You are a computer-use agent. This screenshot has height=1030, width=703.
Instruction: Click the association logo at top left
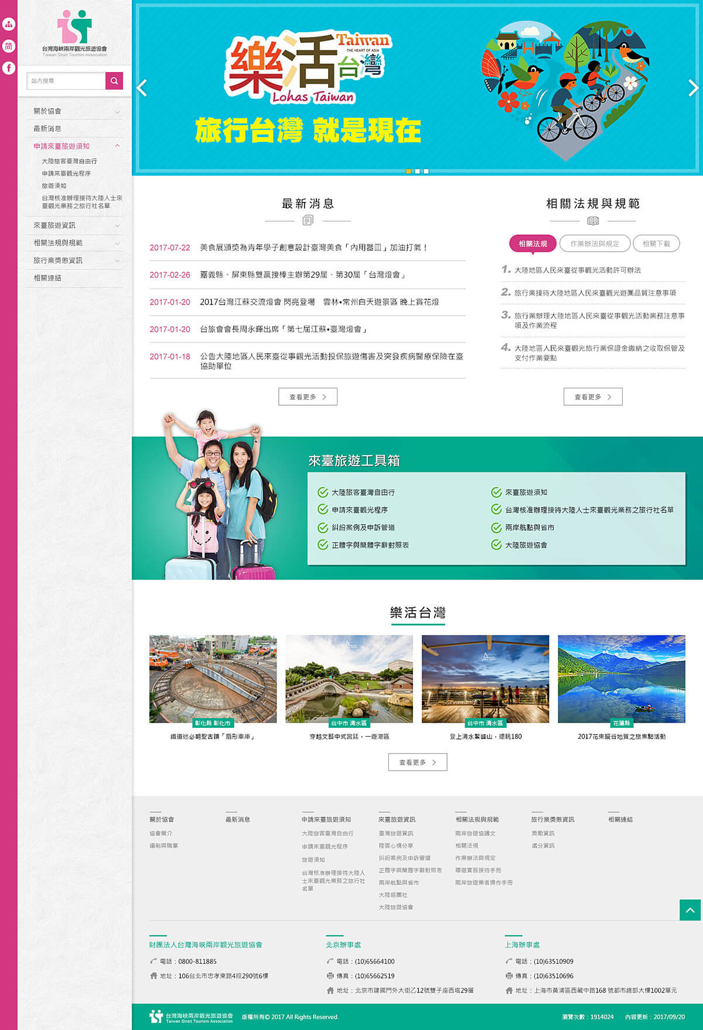click(x=74, y=33)
